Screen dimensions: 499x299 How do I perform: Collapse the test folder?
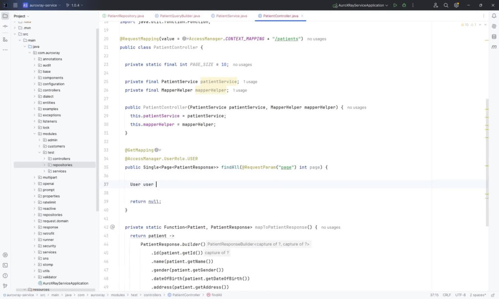pos(39,152)
